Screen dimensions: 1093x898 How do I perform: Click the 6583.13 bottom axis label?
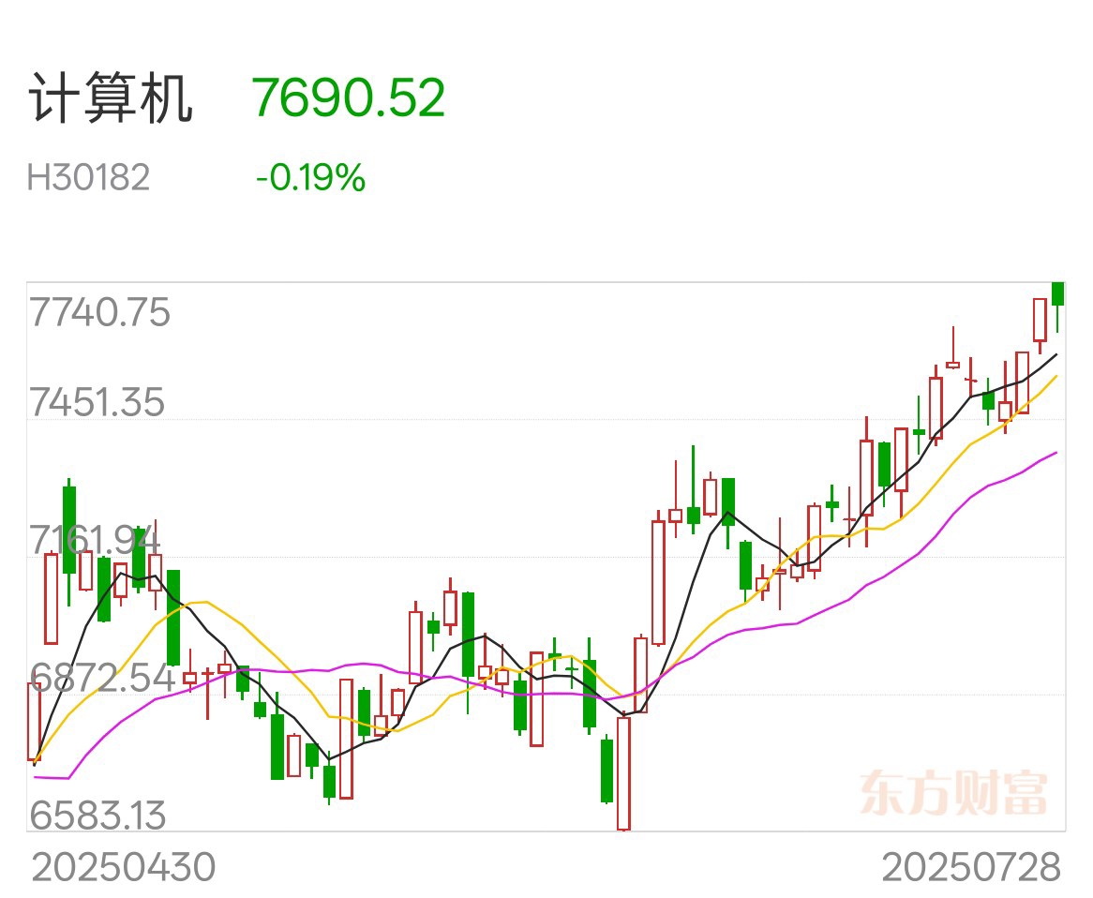[97, 815]
